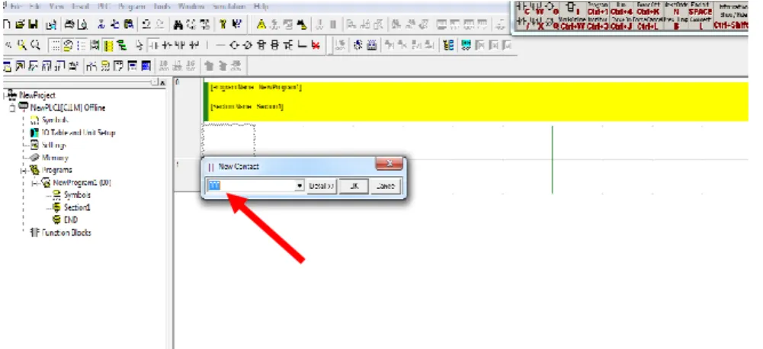Collapse the NewProgram1 tree node
Viewport: 763px width, 349px height.
point(34,183)
